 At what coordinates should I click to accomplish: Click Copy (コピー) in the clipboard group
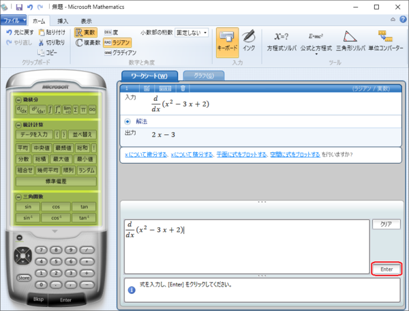point(47,53)
